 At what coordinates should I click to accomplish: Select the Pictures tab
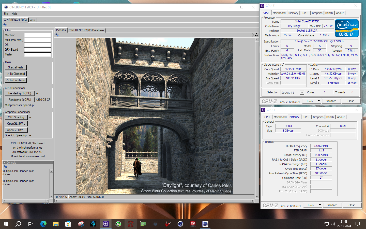point(61,30)
